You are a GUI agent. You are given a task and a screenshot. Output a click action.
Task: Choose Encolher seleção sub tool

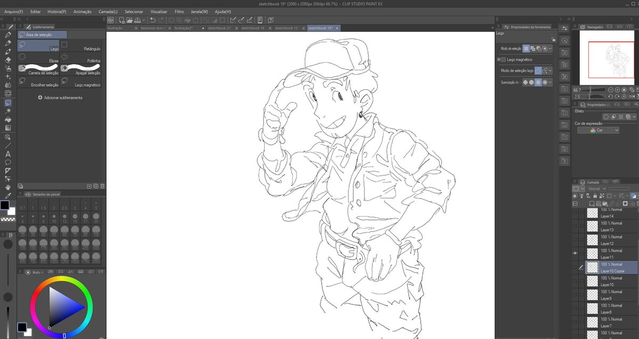click(x=38, y=82)
